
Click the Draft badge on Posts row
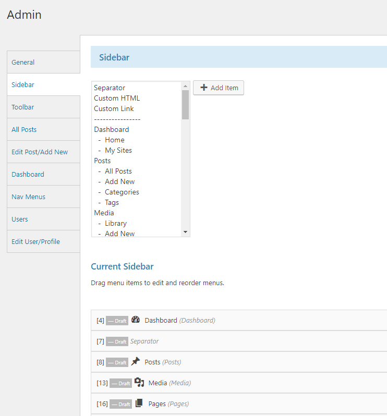click(x=117, y=362)
